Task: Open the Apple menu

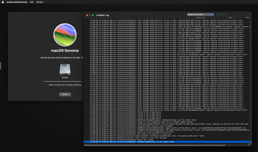Action: coord(3,2)
